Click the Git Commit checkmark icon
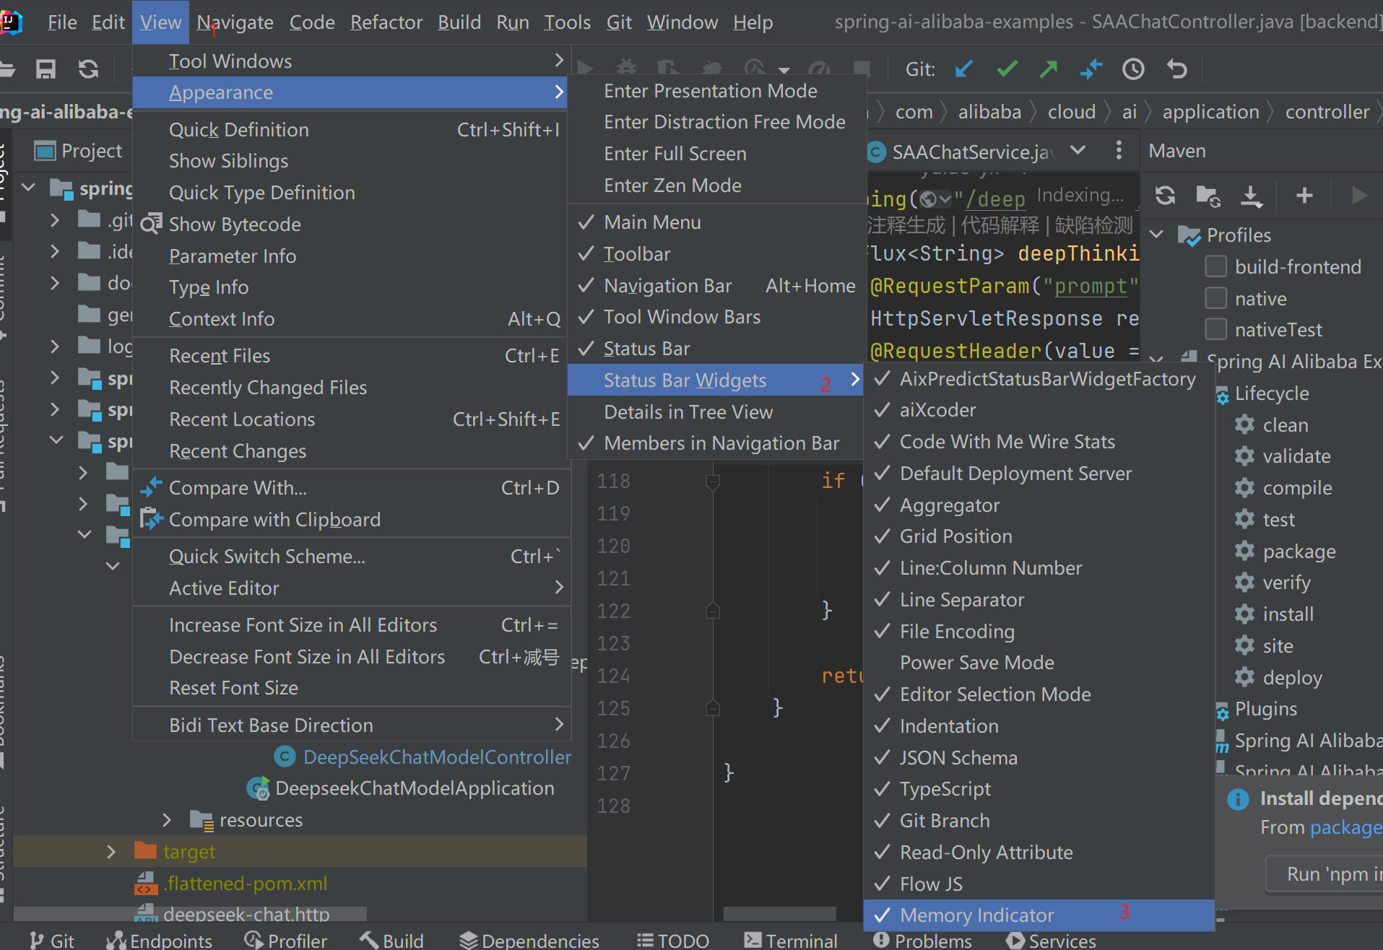The height and width of the screenshot is (950, 1383). point(1007,69)
